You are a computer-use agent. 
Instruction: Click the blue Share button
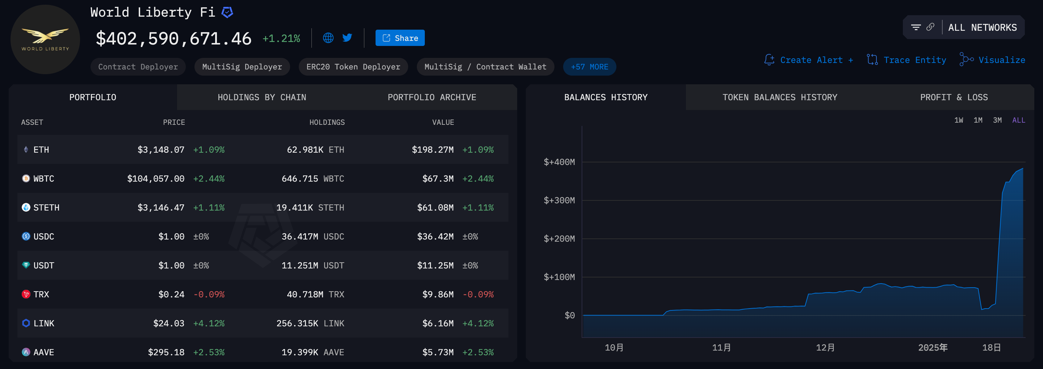click(x=399, y=38)
